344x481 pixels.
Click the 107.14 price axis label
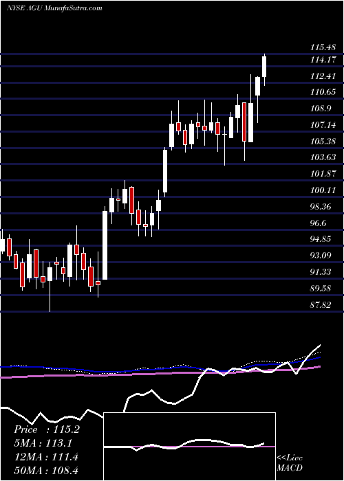point(323,125)
